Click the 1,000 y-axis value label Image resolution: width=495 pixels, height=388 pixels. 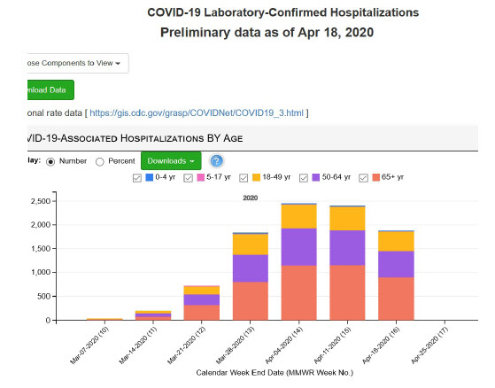pos(41,272)
